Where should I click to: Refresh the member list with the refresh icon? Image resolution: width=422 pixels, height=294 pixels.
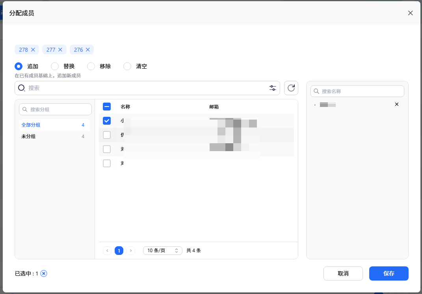pyautogui.click(x=291, y=88)
